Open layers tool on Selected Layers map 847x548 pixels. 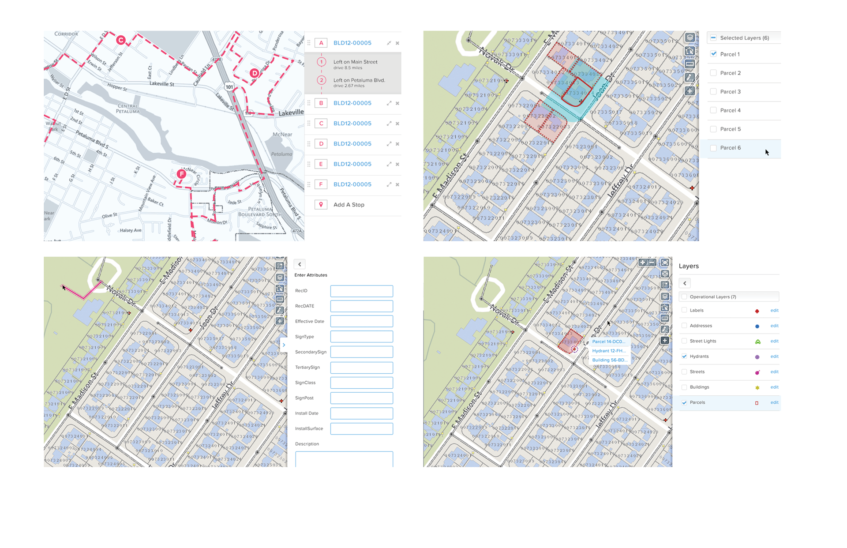(x=690, y=38)
